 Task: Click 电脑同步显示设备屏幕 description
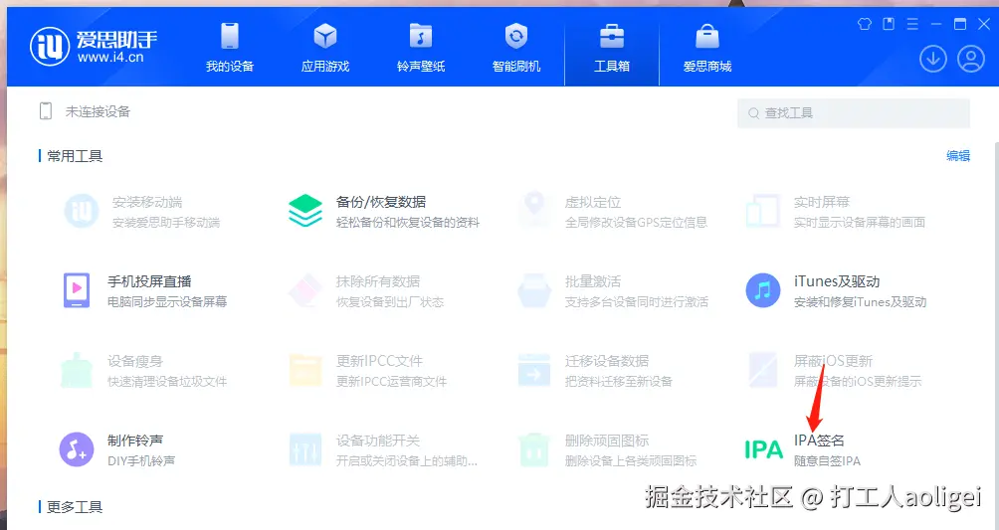[167, 302]
